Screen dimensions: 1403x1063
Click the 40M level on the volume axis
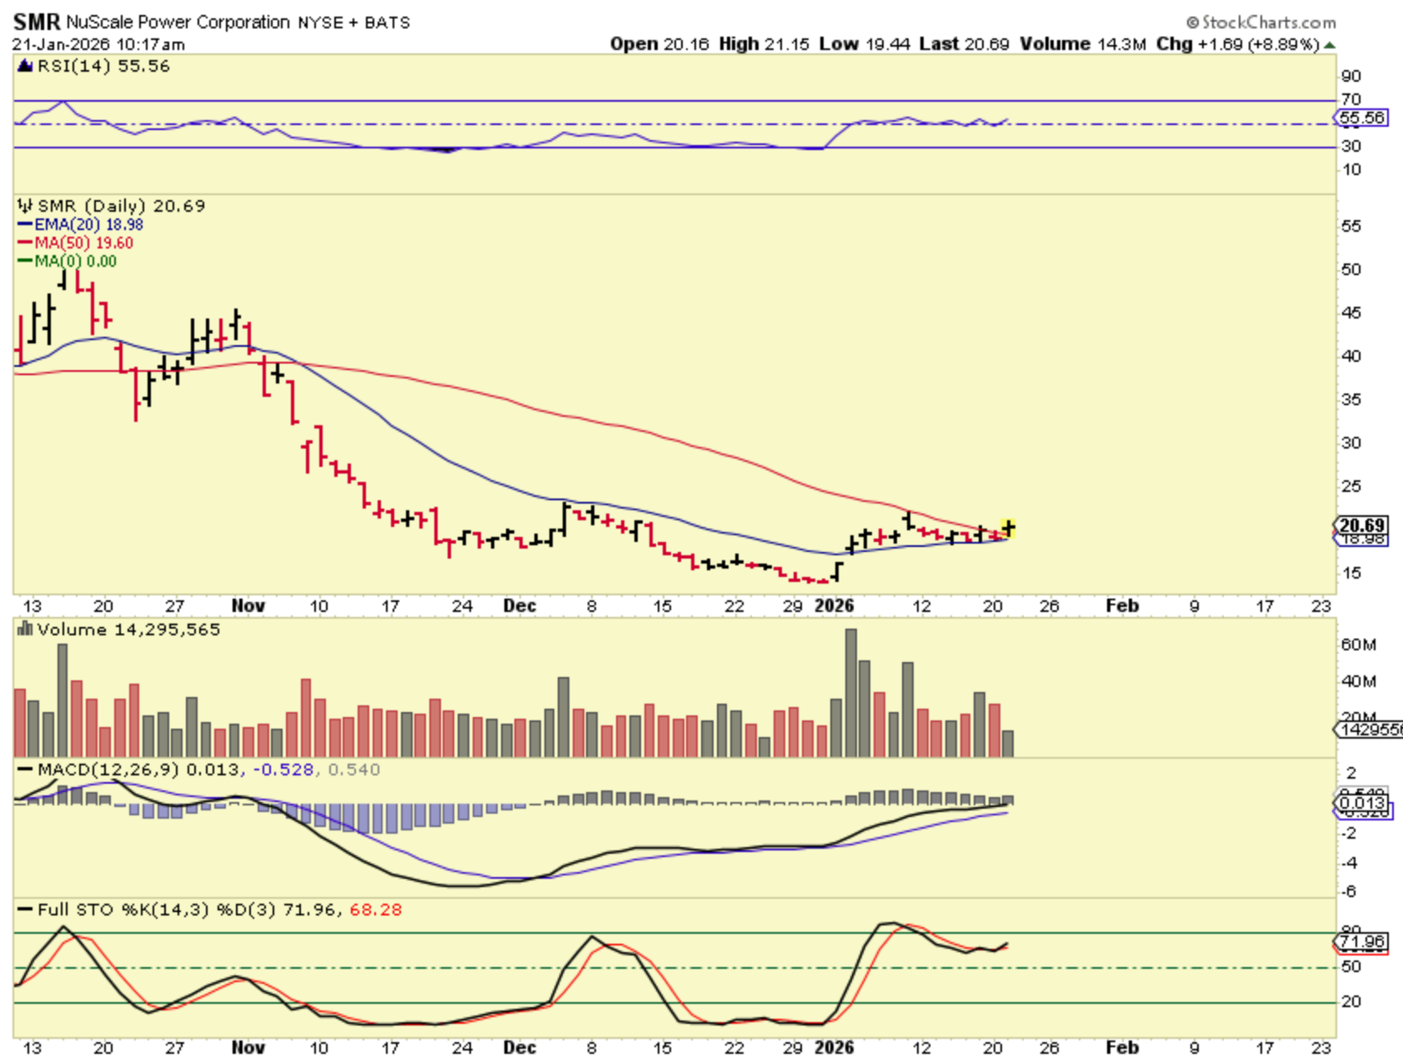(1358, 682)
